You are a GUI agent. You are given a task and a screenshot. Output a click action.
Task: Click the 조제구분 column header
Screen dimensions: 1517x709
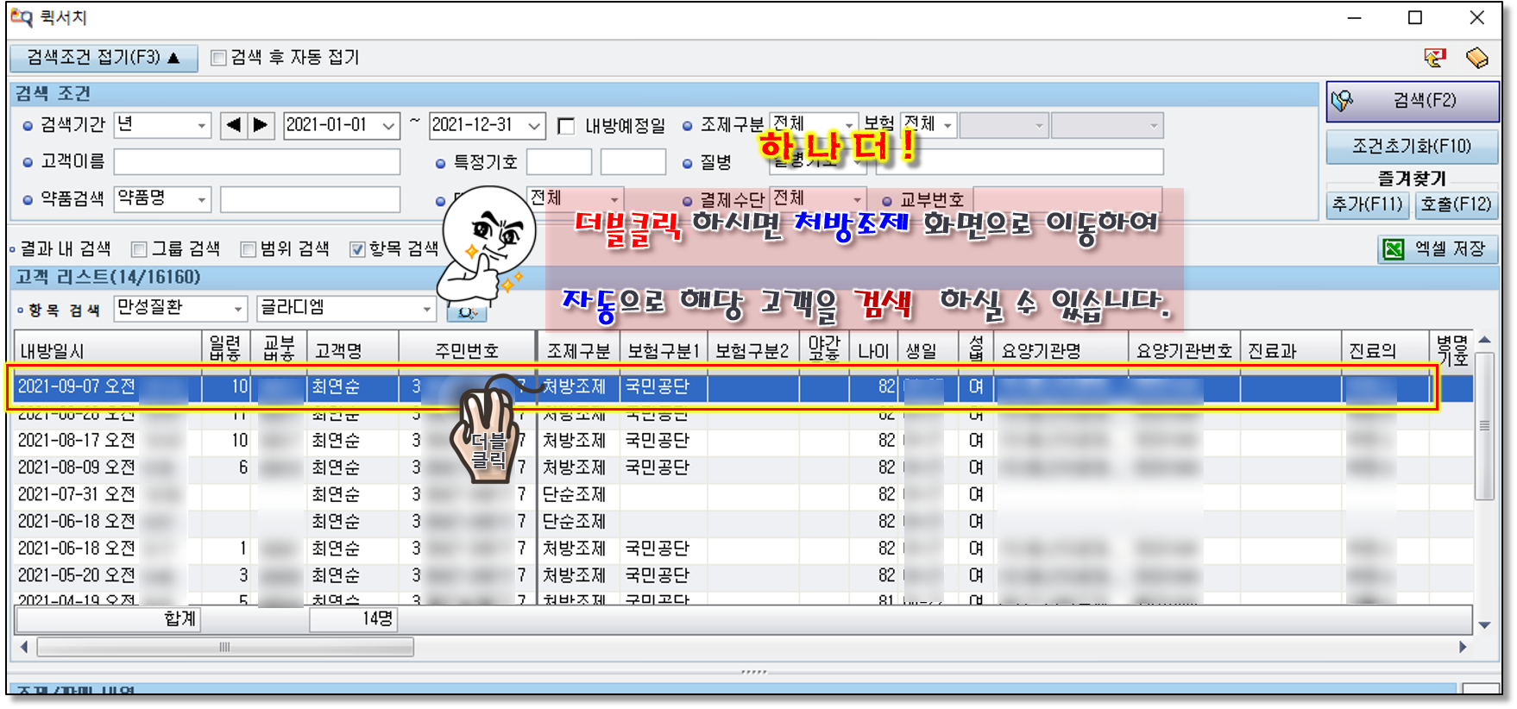click(x=578, y=350)
